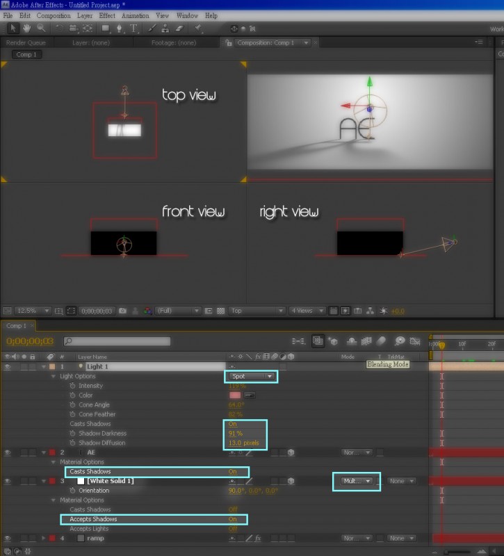Viewport: 504px width, 556px height.
Task: Click timeline timecode 0;00;00;03
Action: 30,341
